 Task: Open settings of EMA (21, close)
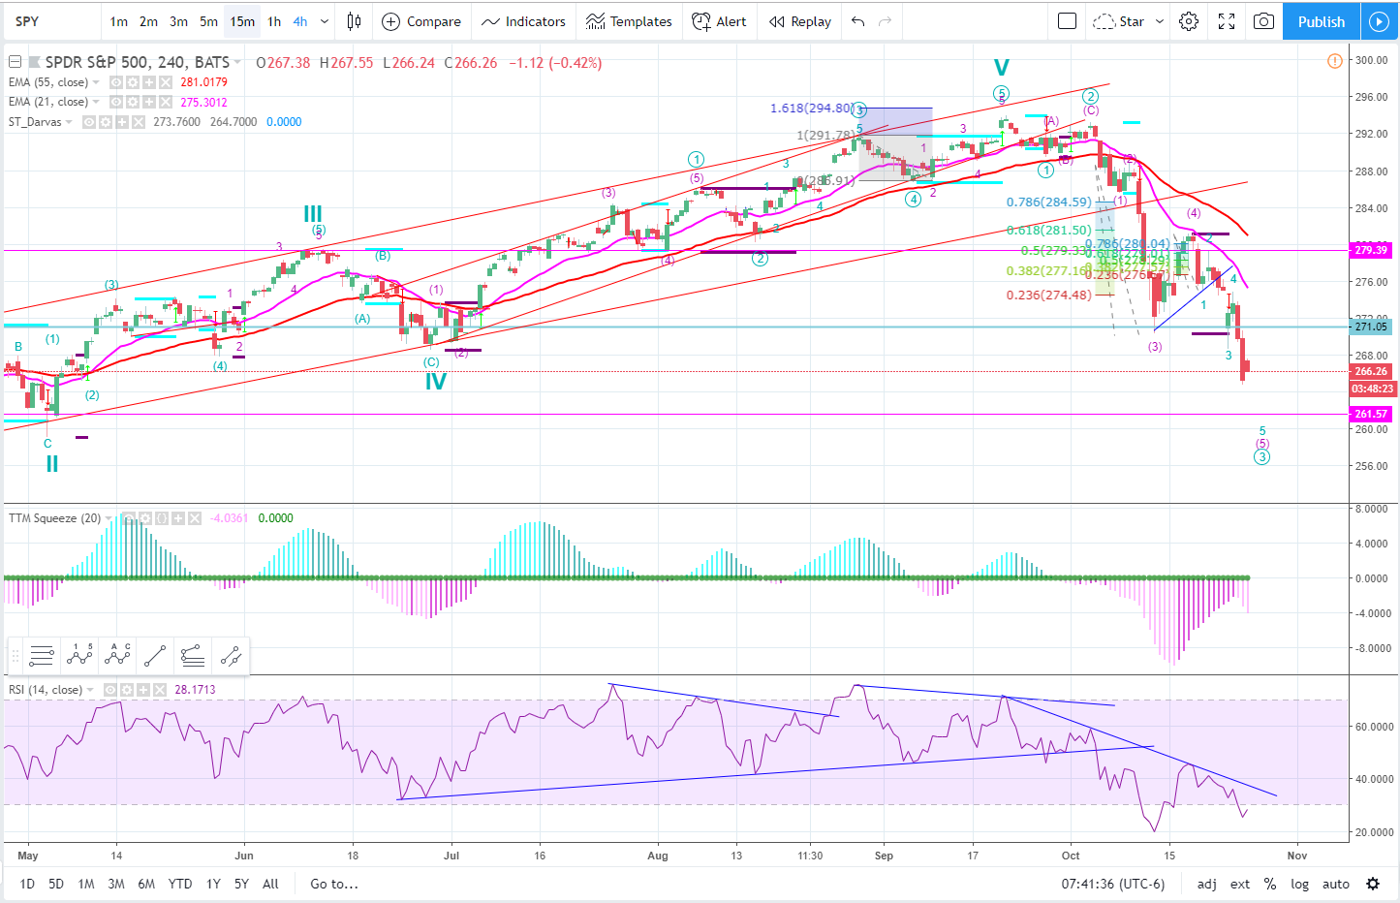click(x=133, y=102)
